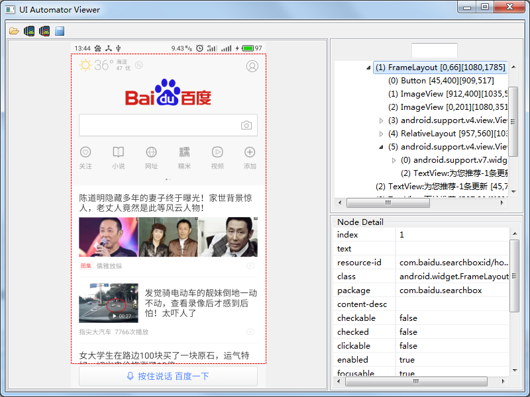Open the 陈道明 news headline

point(166,203)
